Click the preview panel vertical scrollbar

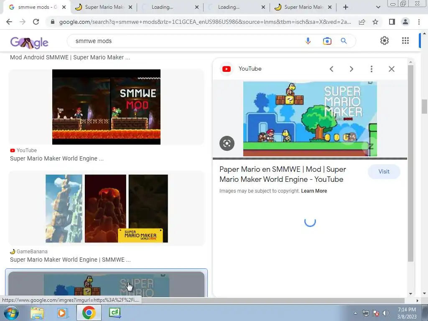tap(410, 163)
